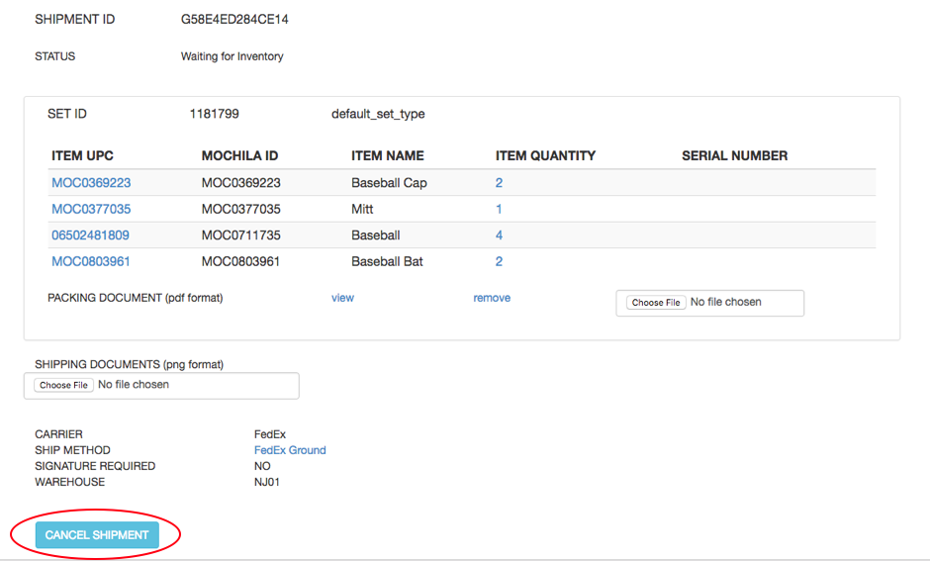Viewport: 930px width, 561px height.
Task: Click the ITEM QUANTITY column header
Action: pyautogui.click(x=545, y=155)
